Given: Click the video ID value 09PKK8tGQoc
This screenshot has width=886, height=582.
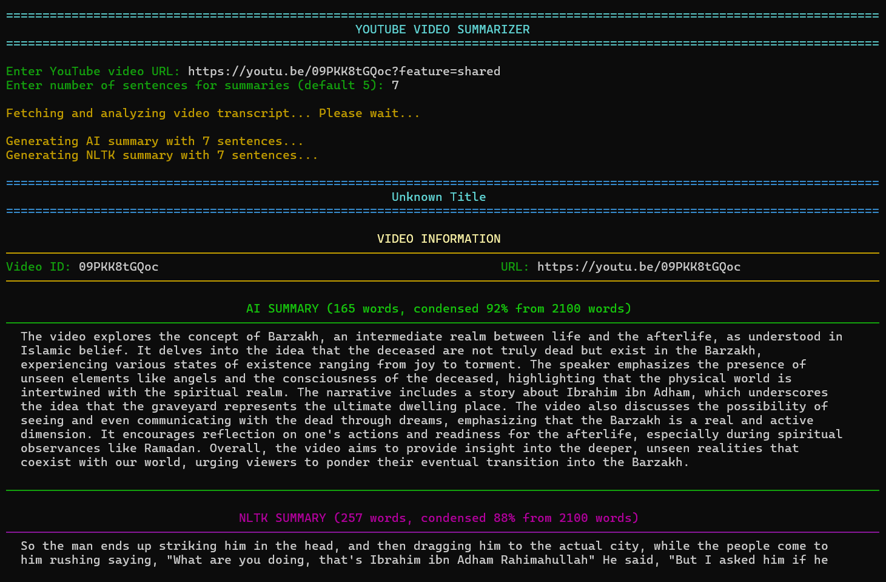Looking at the screenshot, I should pyautogui.click(x=119, y=267).
